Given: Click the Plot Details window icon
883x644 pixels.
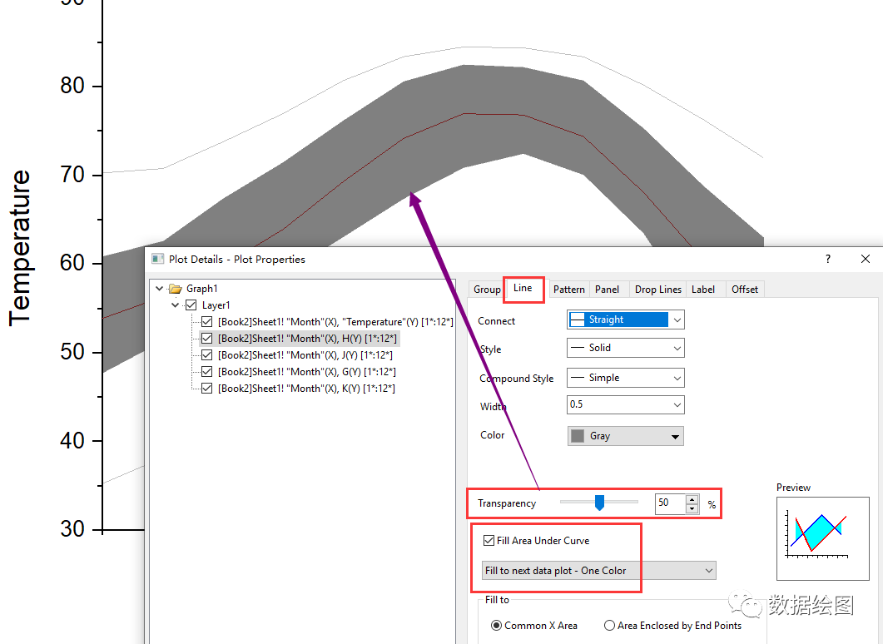Looking at the screenshot, I should (157, 259).
